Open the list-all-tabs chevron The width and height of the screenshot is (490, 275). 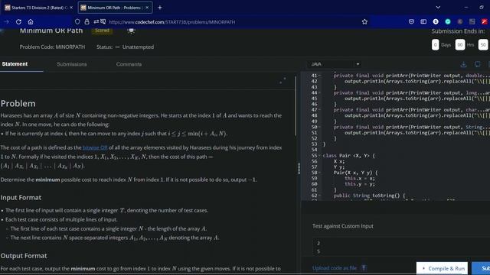(x=438, y=7)
